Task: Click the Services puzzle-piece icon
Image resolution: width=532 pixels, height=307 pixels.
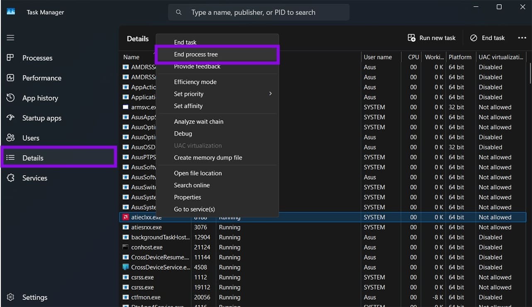Action: (x=10, y=178)
